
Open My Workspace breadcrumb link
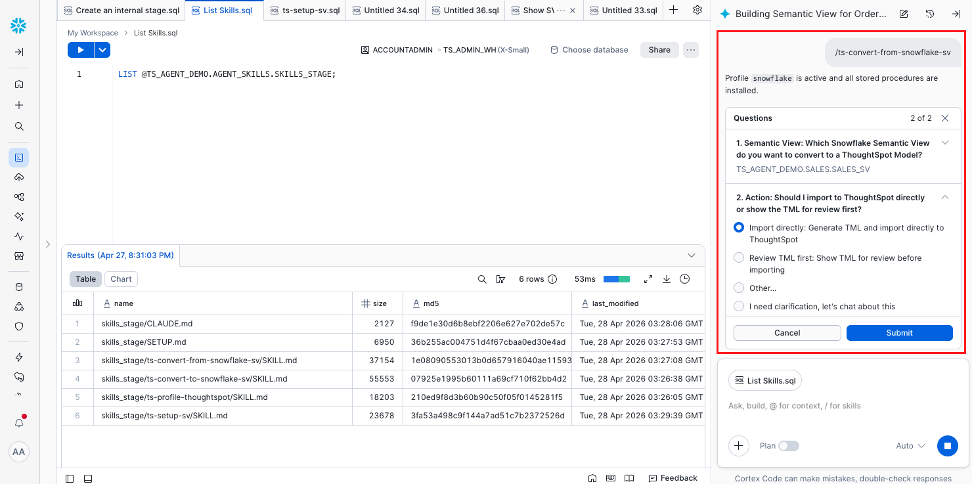coord(93,33)
